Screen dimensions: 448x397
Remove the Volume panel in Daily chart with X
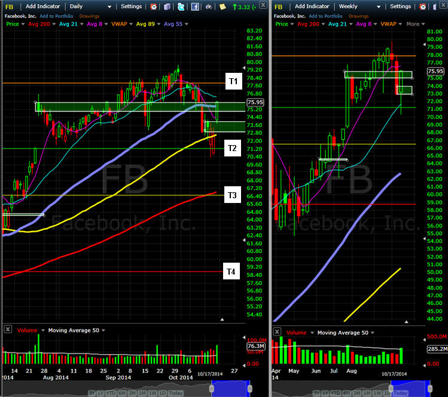point(8,330)
